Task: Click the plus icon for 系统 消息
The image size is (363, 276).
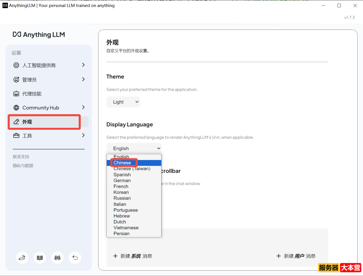Action: (115, 256)
